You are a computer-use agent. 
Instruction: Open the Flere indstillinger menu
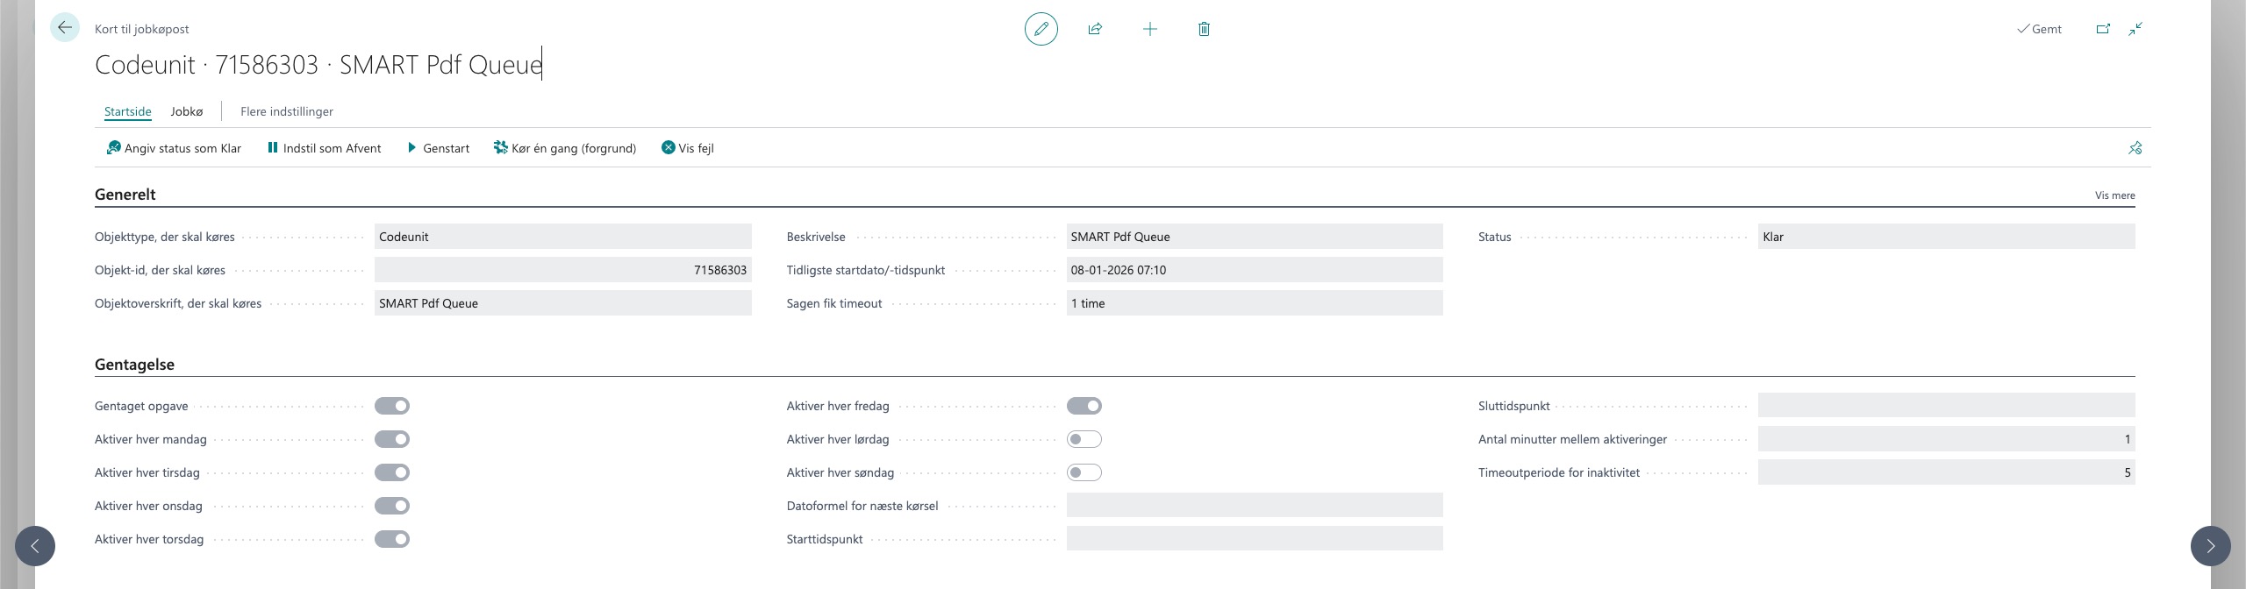click(x=287, y=111)
